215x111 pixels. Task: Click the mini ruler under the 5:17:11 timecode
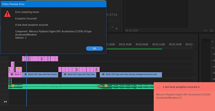tap(113, 21)
